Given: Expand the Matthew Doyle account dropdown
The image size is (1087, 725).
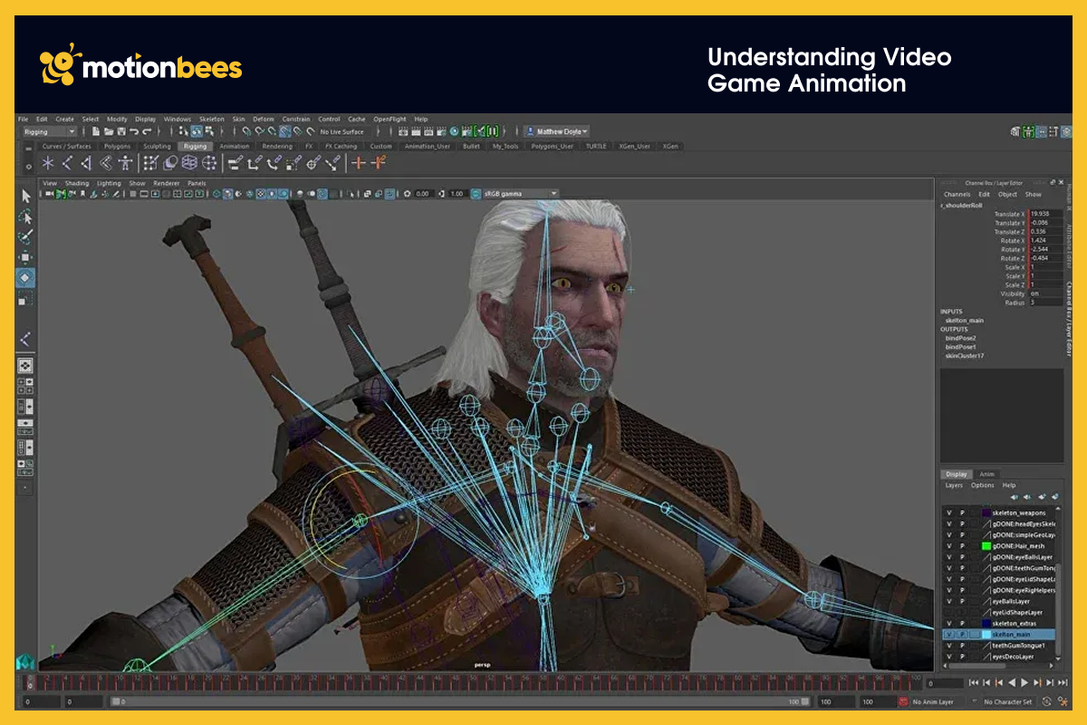Looking at the screenshot, I should (556, 131).
